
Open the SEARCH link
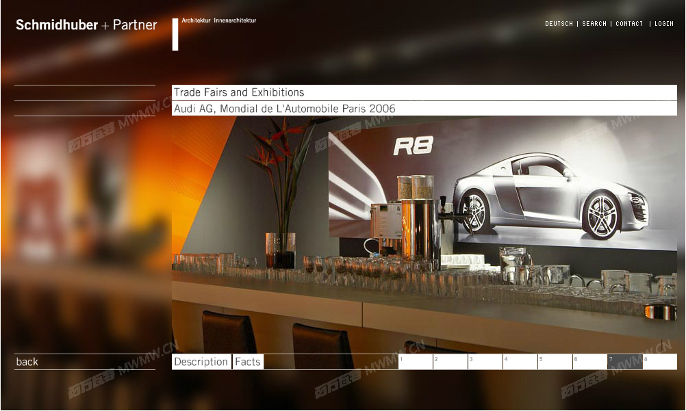pos(594,24)
